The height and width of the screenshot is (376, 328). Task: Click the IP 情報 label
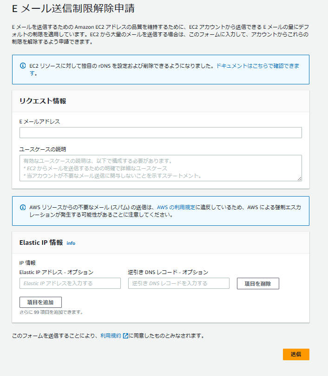pyautogui.click(x=27, y=263)
